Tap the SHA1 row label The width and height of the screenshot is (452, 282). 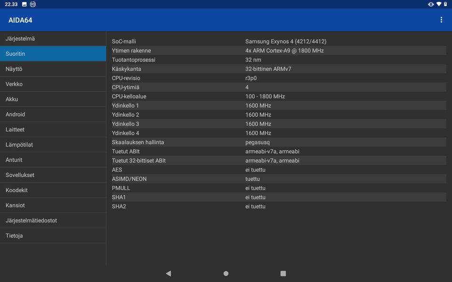click(x=119, y=197)
